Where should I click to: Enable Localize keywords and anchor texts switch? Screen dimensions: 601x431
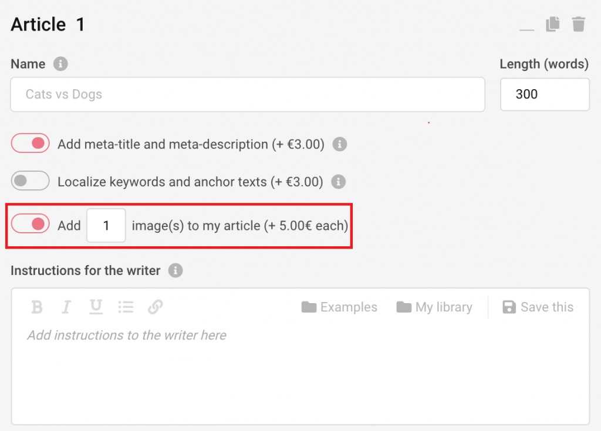31,181
